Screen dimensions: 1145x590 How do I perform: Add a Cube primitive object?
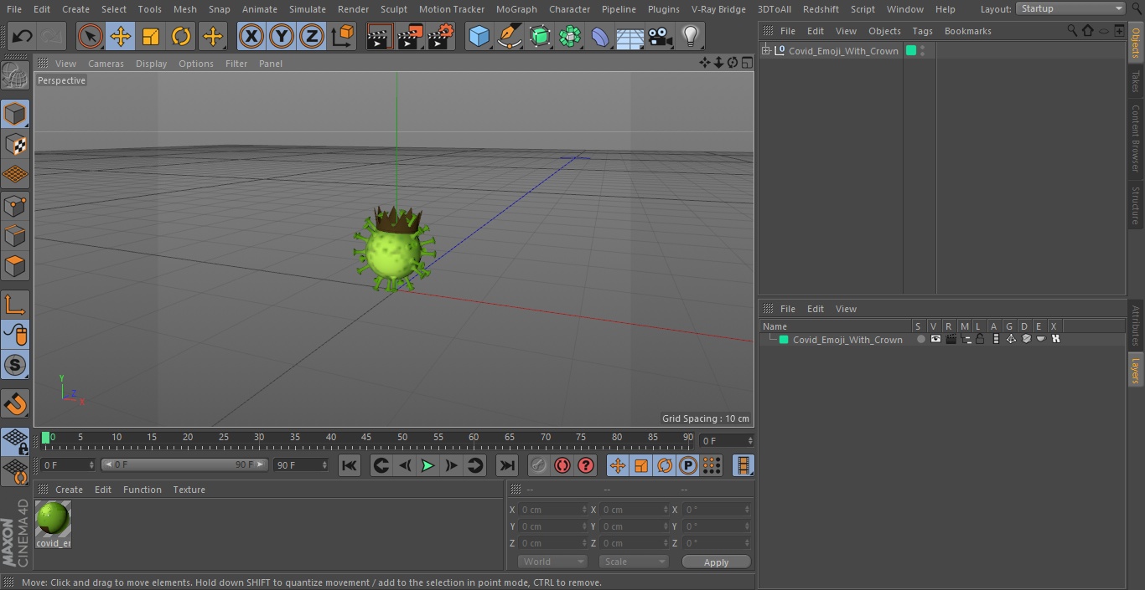pyautogui.click(x=479, y=37)
